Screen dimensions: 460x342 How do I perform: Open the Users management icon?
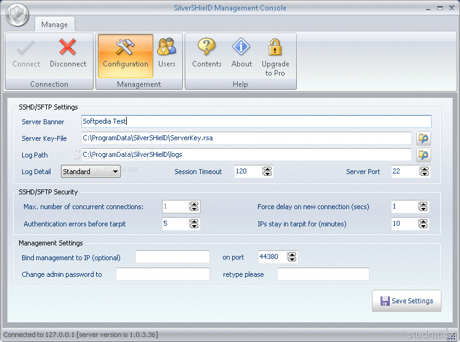click(166, 48)
